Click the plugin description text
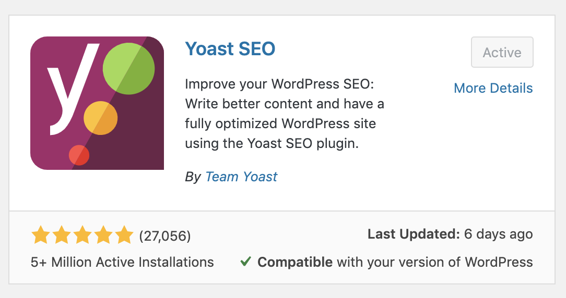The image size is (566, 298). [285, 114]
